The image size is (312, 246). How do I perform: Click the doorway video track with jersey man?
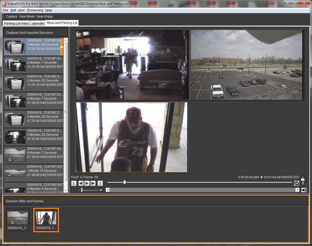(x=132, y=137)
